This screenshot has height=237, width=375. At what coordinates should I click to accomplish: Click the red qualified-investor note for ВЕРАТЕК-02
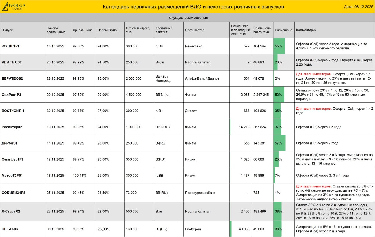(314, 74)
